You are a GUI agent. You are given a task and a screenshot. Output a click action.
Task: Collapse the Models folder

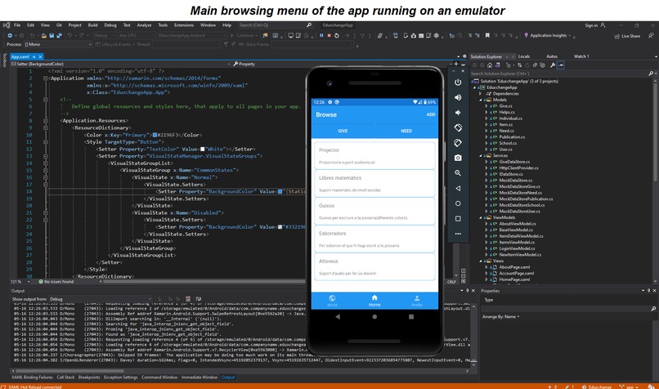pyautogui.click(x=481, y=100)
